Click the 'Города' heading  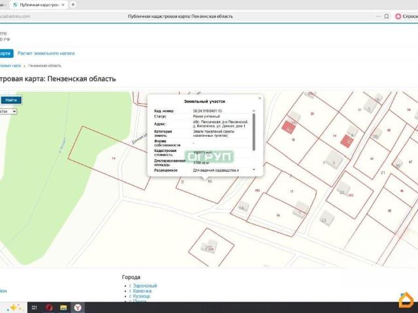131,277
